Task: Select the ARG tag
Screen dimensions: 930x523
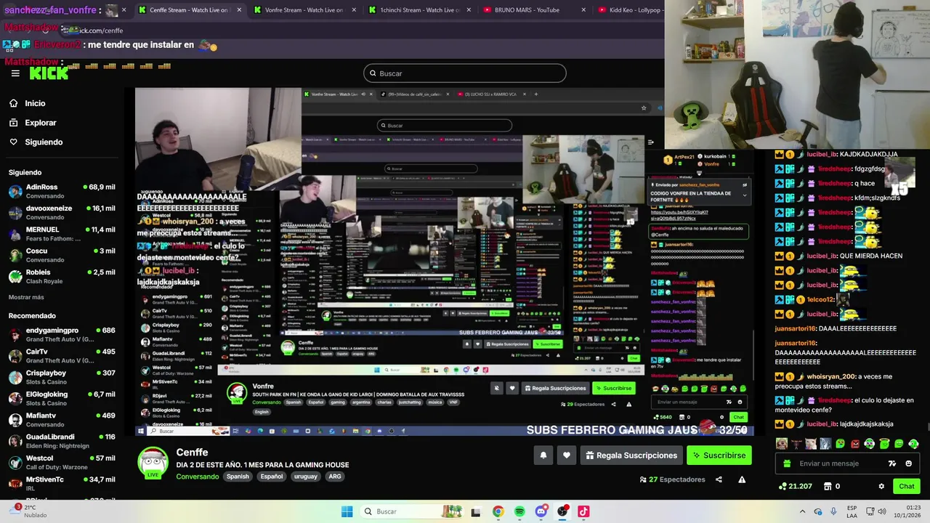Action: 335,477
